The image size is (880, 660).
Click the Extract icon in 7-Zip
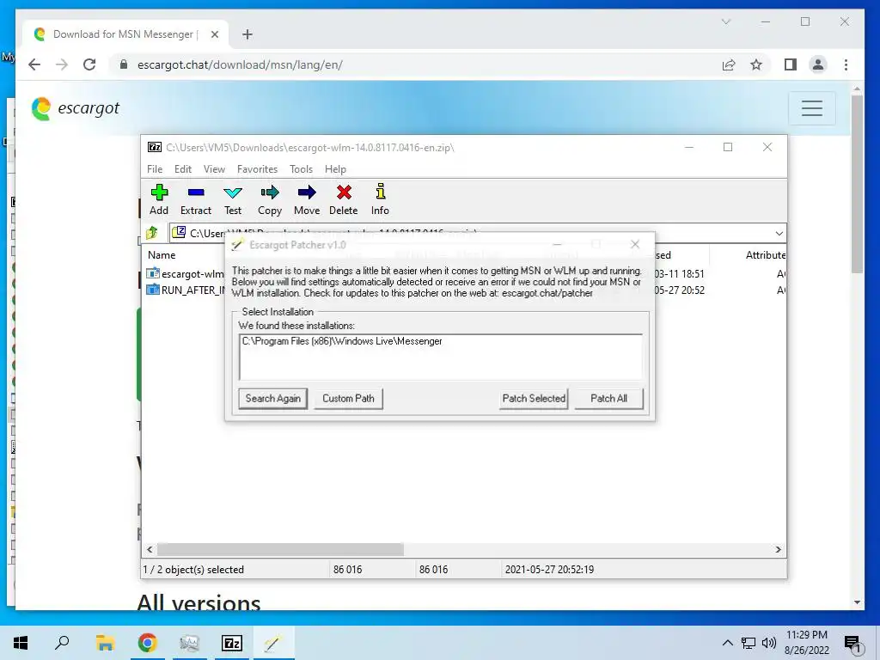(x=195, y=199)
